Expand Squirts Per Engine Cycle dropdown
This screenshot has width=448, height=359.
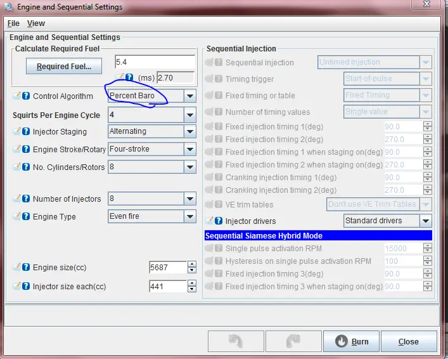(190, 115)
